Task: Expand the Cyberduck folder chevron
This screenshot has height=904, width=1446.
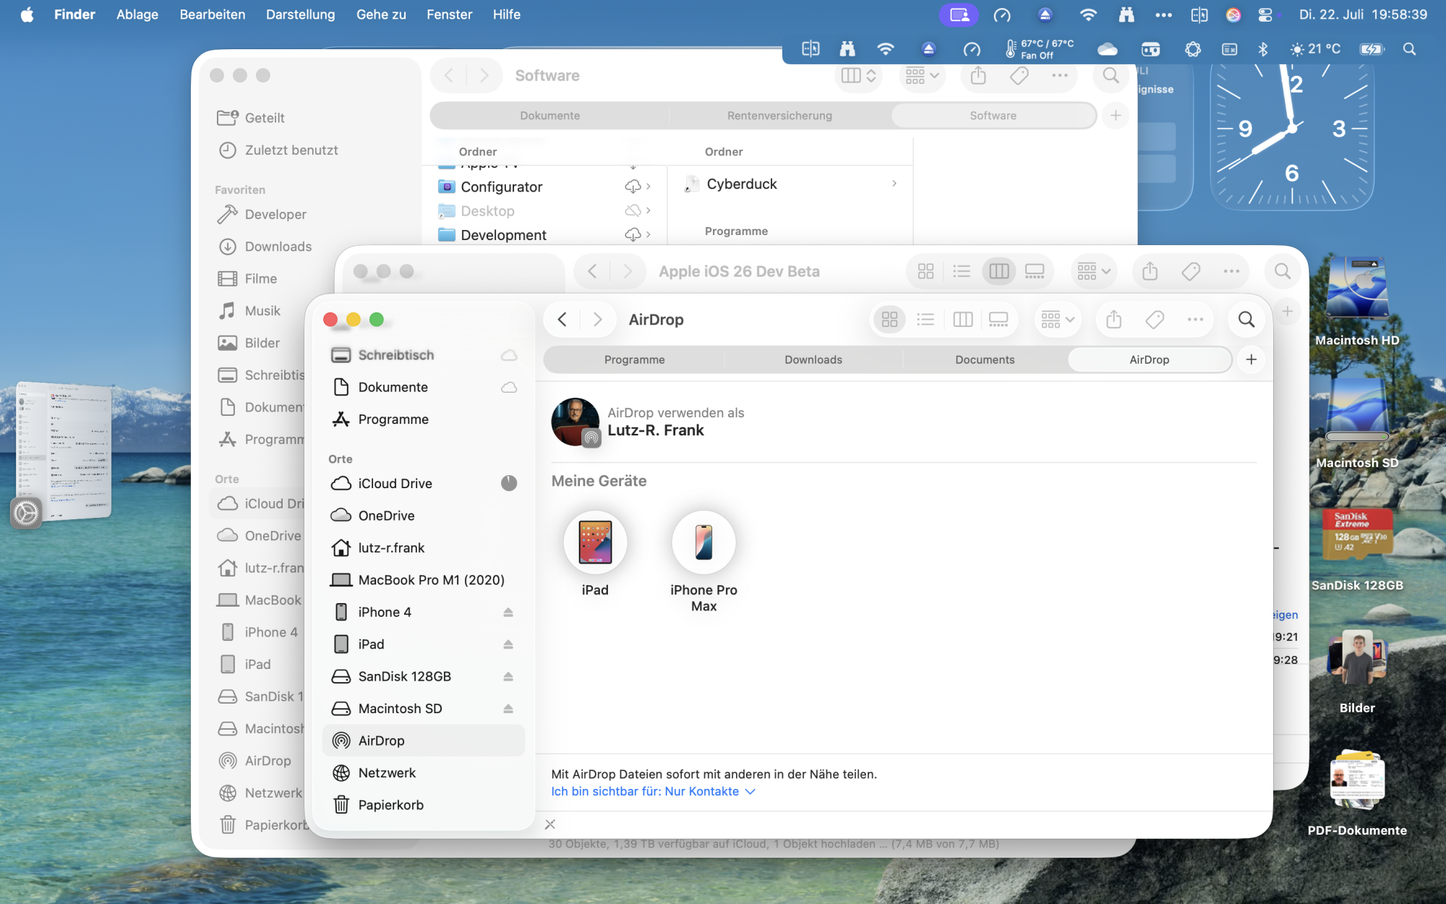Action: click(894, 184)
